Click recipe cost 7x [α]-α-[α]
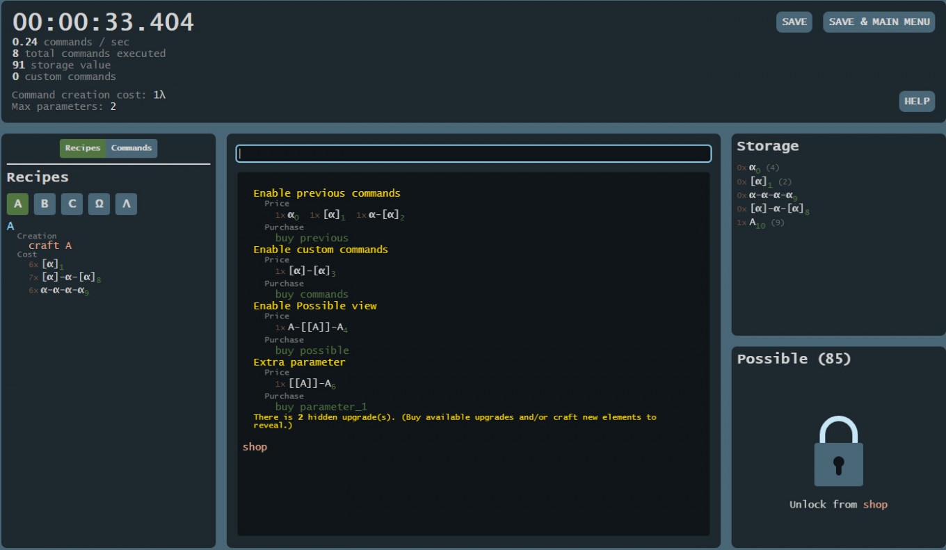Image resolution: width=946 pixels, height=550 pixels. point(65,277)
